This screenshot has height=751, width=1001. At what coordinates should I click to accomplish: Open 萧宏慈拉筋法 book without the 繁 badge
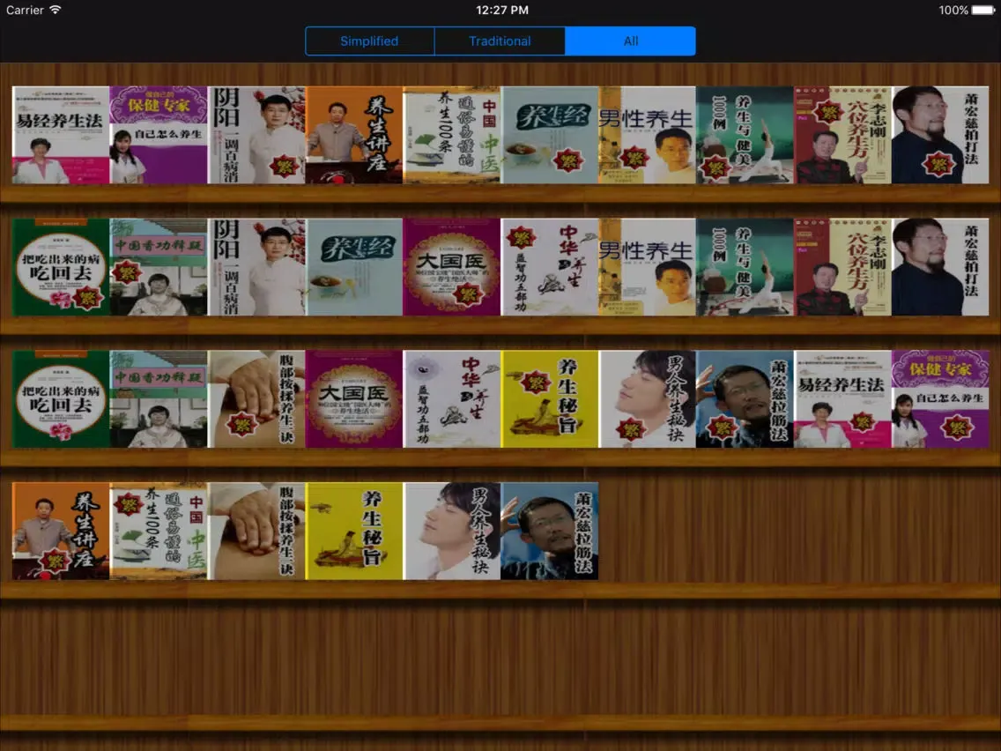(x=550, y=532)
